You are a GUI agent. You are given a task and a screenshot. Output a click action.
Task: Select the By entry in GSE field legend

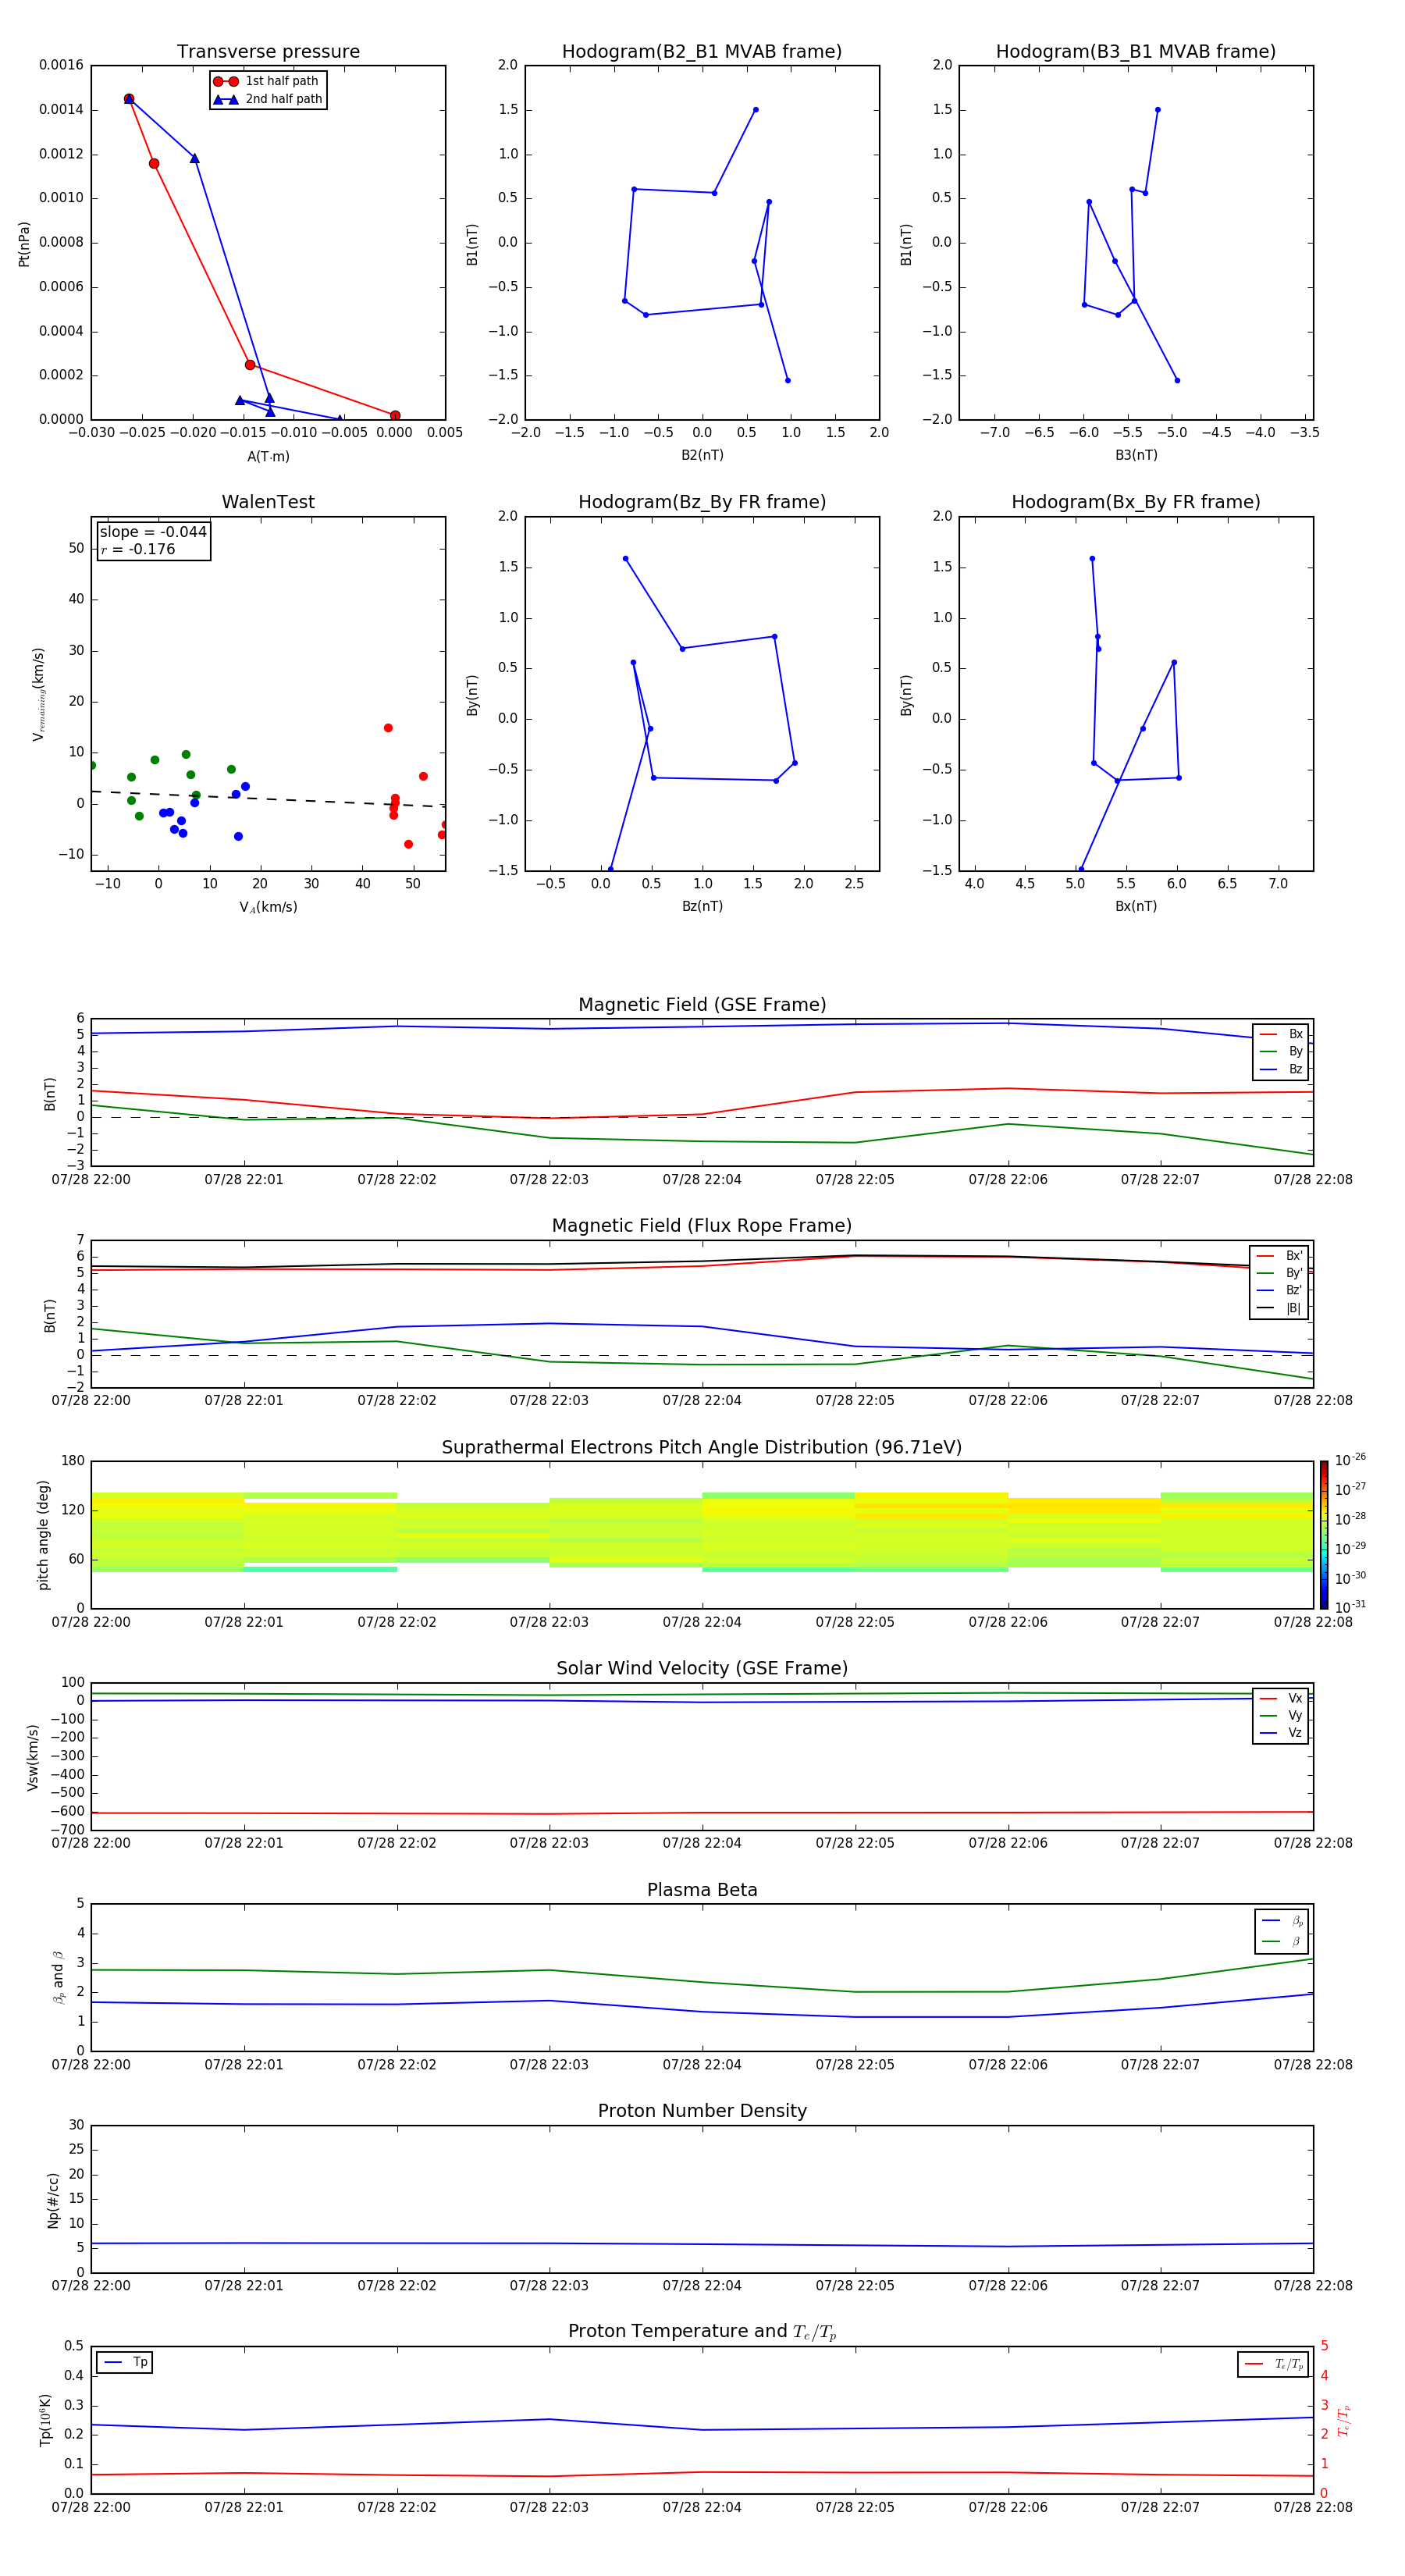pos(1281,1051)
